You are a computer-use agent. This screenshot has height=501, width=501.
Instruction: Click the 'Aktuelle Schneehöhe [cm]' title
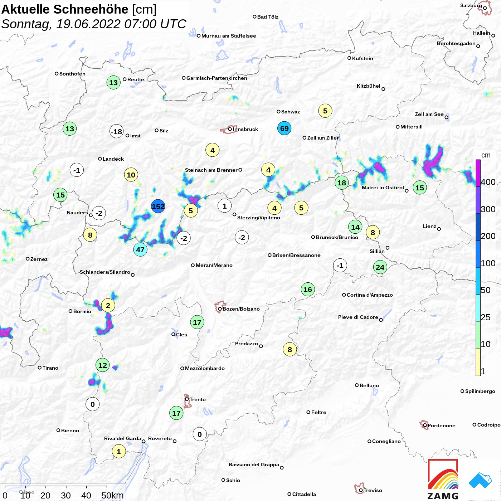tap(79, 9)
